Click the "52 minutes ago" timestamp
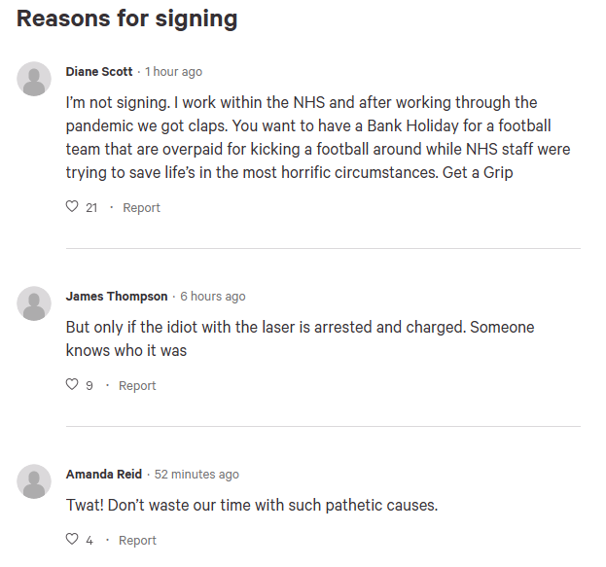This screenshot has height=567, width=606. (x=196, y=475)
